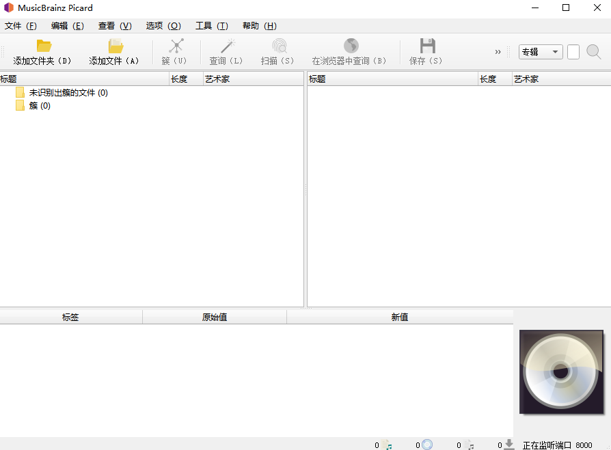Click the right panel 标题 column header
The height and width of the screenshot is (450, 611).
393,79
